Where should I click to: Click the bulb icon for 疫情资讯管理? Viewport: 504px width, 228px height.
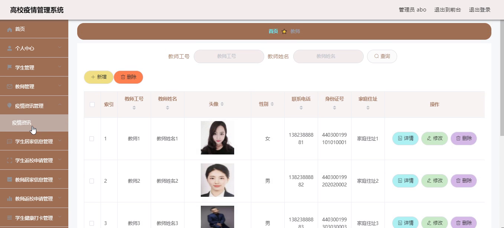point(10,106)
